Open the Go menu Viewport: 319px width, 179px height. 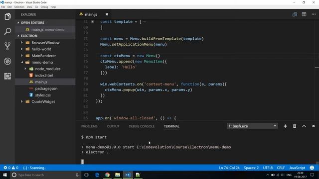pyautogui.click(x=36, y=7)
